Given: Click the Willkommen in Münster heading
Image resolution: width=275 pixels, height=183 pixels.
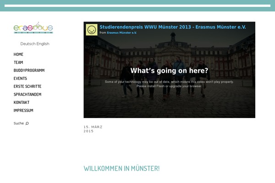Looking at the screenshot, I should point(121,168).
